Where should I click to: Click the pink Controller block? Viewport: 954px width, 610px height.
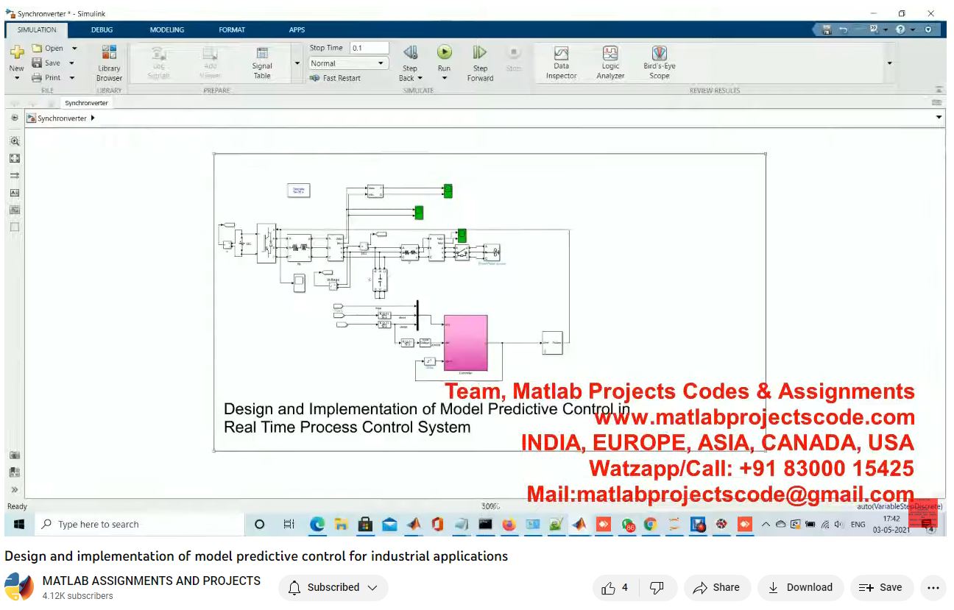click(x=465, y=343)
